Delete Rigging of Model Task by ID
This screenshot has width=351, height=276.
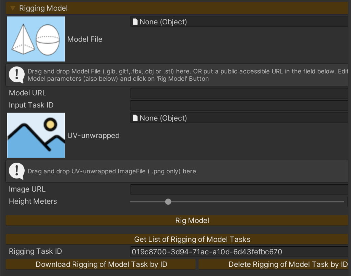[x=274, y=264]
